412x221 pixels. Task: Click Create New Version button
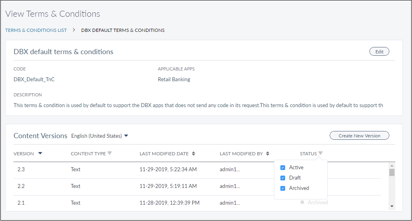[359, 136]
